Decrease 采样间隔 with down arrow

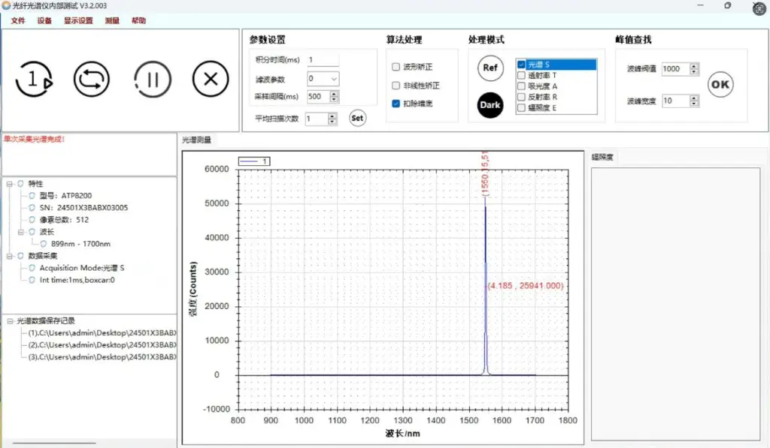click(x=334, y=100)
